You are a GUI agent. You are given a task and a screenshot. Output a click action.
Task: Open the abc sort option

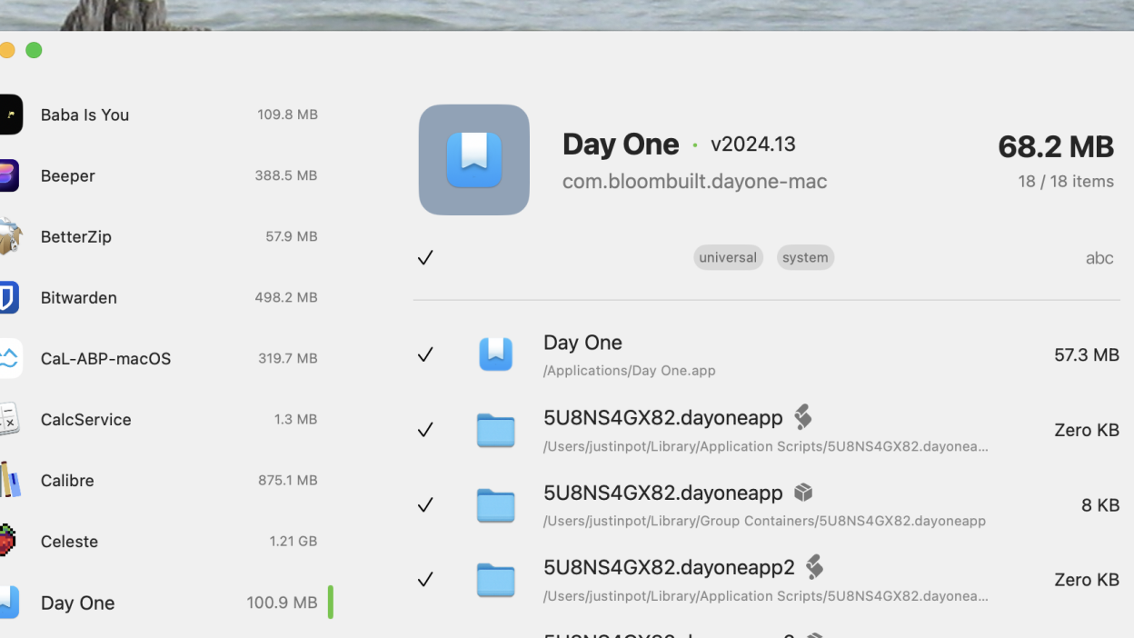pyautogui.click(x=1099, y=258)
